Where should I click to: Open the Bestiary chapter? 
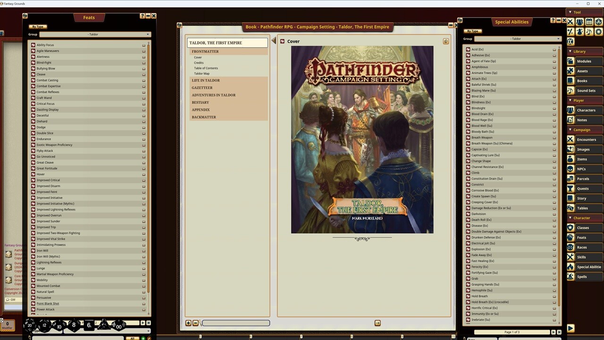click(x=200, y=102)
